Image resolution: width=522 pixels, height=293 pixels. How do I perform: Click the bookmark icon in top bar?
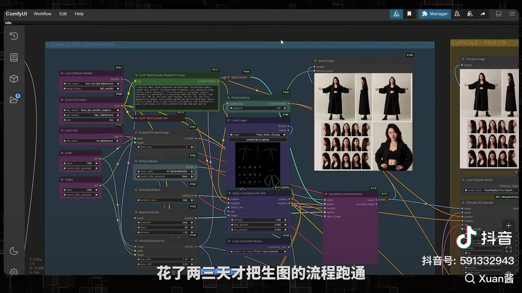pos(409,14)
